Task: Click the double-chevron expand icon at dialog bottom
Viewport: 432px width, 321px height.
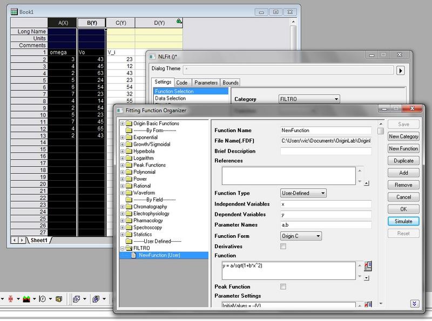Action: [415, 304]
